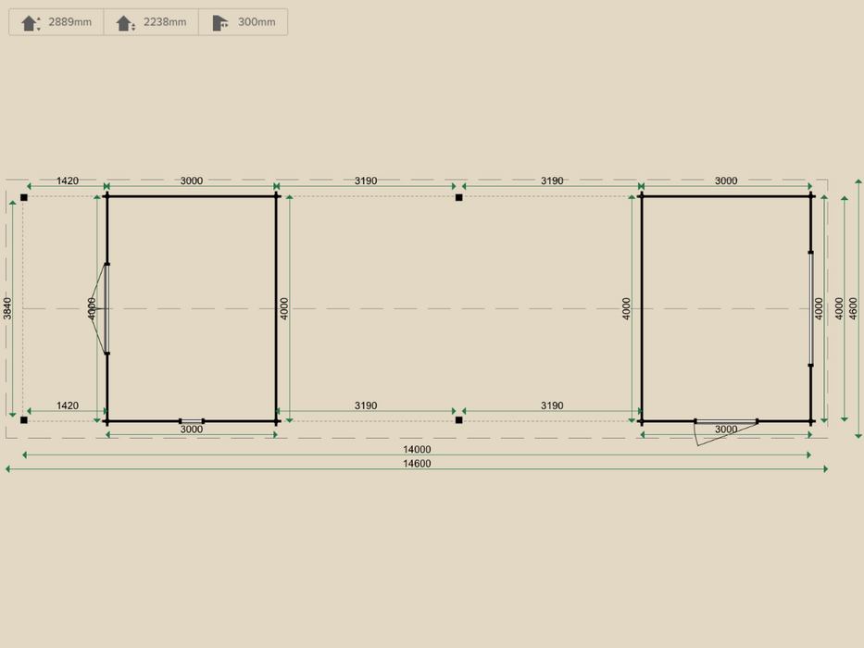Click the 14000mm dimension label
The image size is (864, 648).
(417, 449)
